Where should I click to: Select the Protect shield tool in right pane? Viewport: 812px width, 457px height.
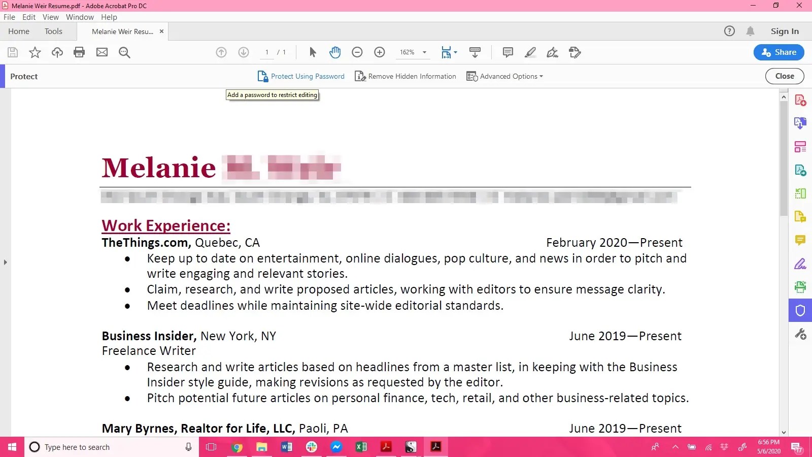[x=800, y=310]
